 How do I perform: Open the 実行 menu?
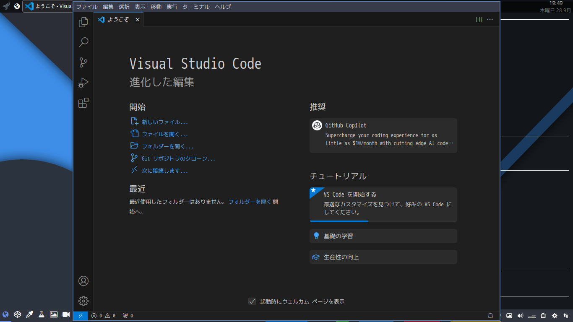point(172,7)
